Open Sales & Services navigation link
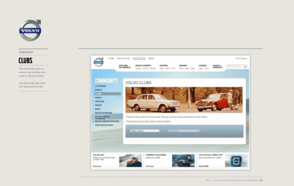 pos(218,67)
